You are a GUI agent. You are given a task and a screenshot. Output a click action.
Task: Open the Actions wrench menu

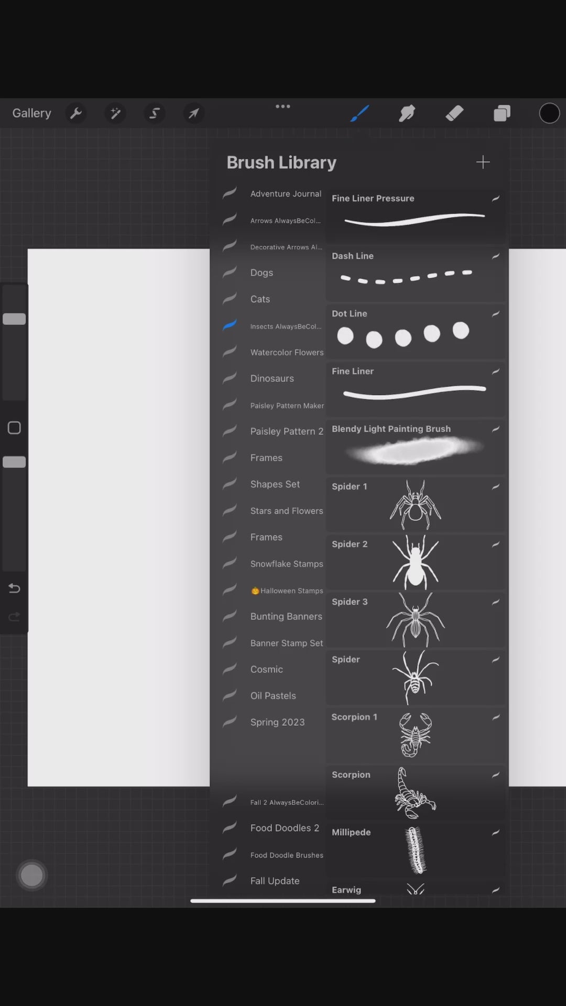click(76, 113)
